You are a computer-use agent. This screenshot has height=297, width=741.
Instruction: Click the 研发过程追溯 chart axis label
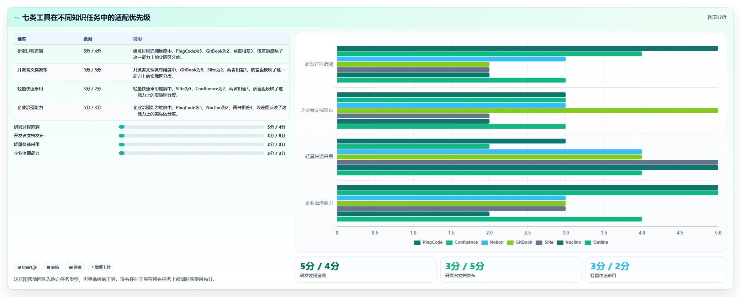[x=319, y=64]
